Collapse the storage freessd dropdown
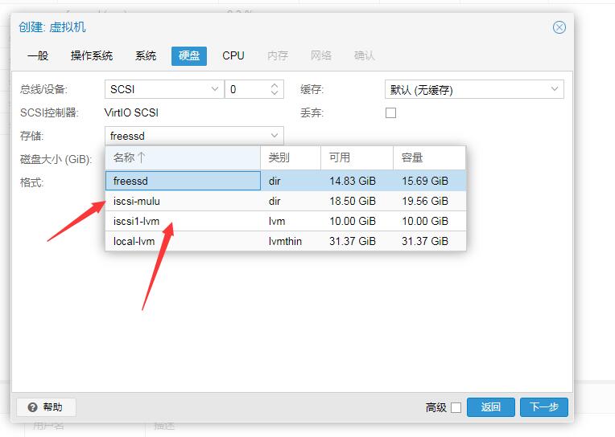This screenshot has height=437, width=615. click(274, 137)
